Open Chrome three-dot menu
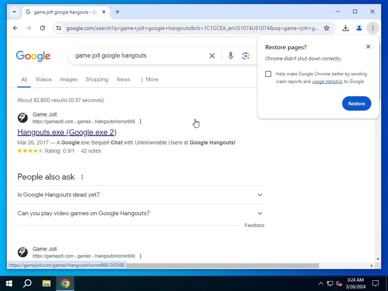388x291 pixels. pyautogui.click(x=373, y=28)
